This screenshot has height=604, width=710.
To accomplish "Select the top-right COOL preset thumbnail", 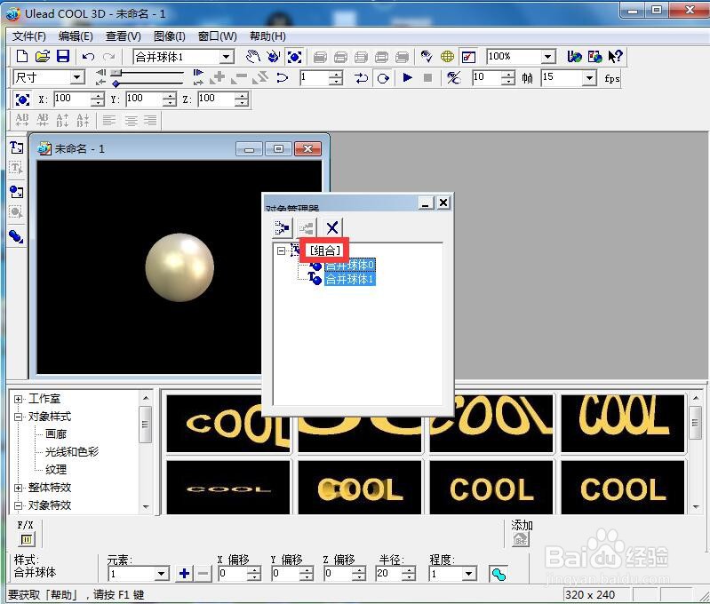I will (623, 424).
